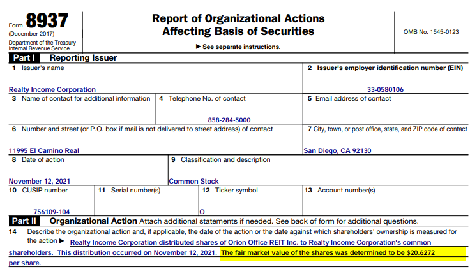The height and width of the screenshot is (276, 470).
Task: Click the 'Affecting Basis of Securities' subtitle
Action: pyautogui.click(x=238, y=31)
